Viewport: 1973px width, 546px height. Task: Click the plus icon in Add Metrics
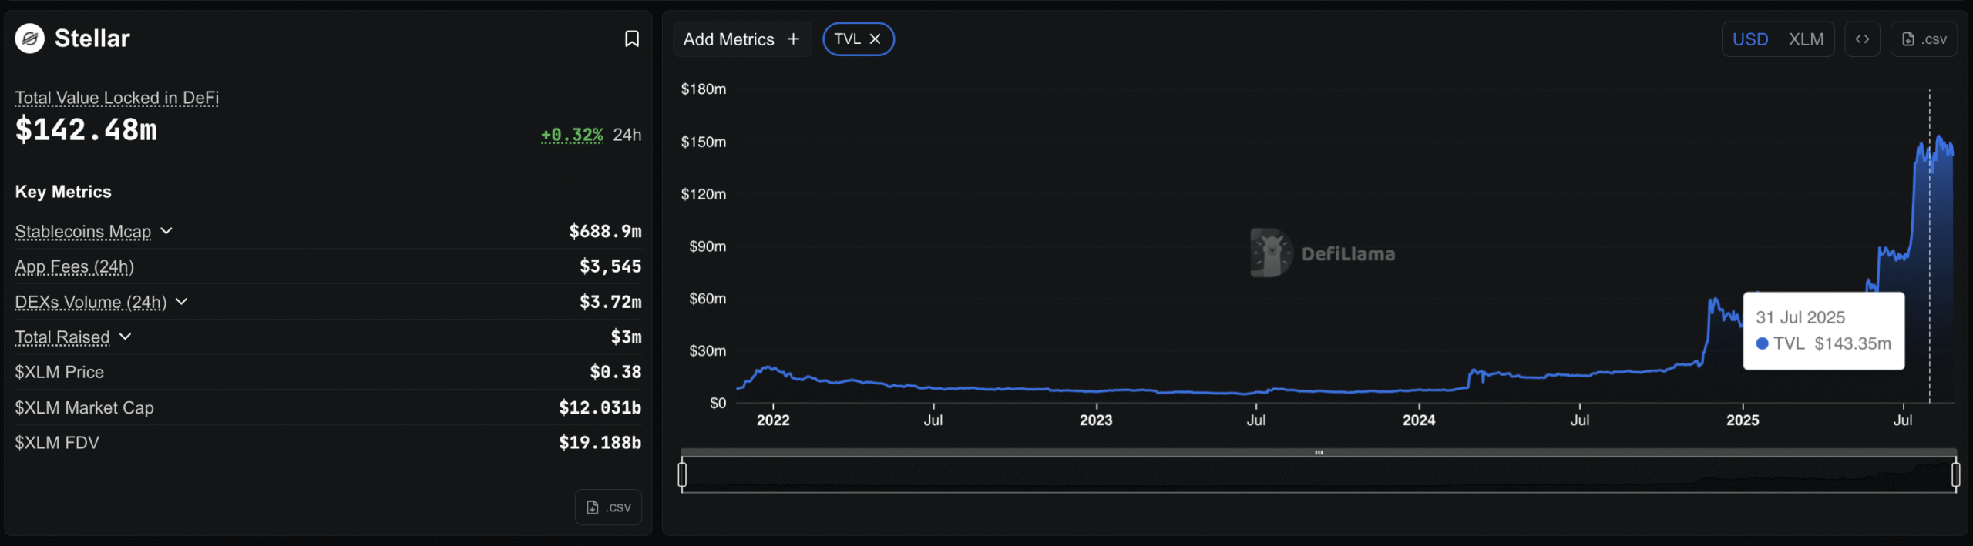(793, 39)
